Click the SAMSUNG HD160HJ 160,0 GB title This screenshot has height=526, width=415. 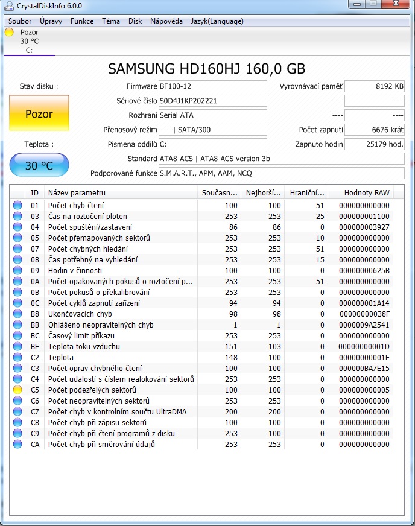coord(207,69)
